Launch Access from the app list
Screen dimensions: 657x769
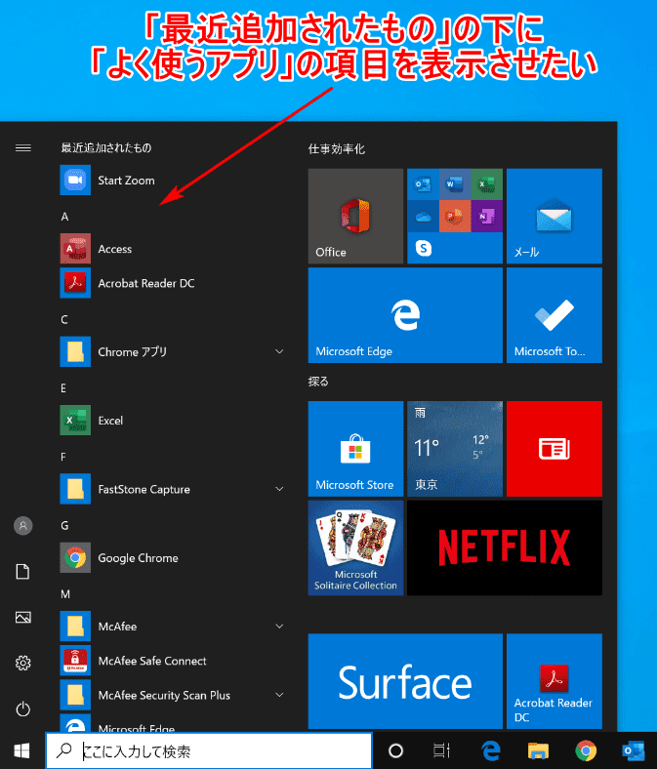click(114, 249)
